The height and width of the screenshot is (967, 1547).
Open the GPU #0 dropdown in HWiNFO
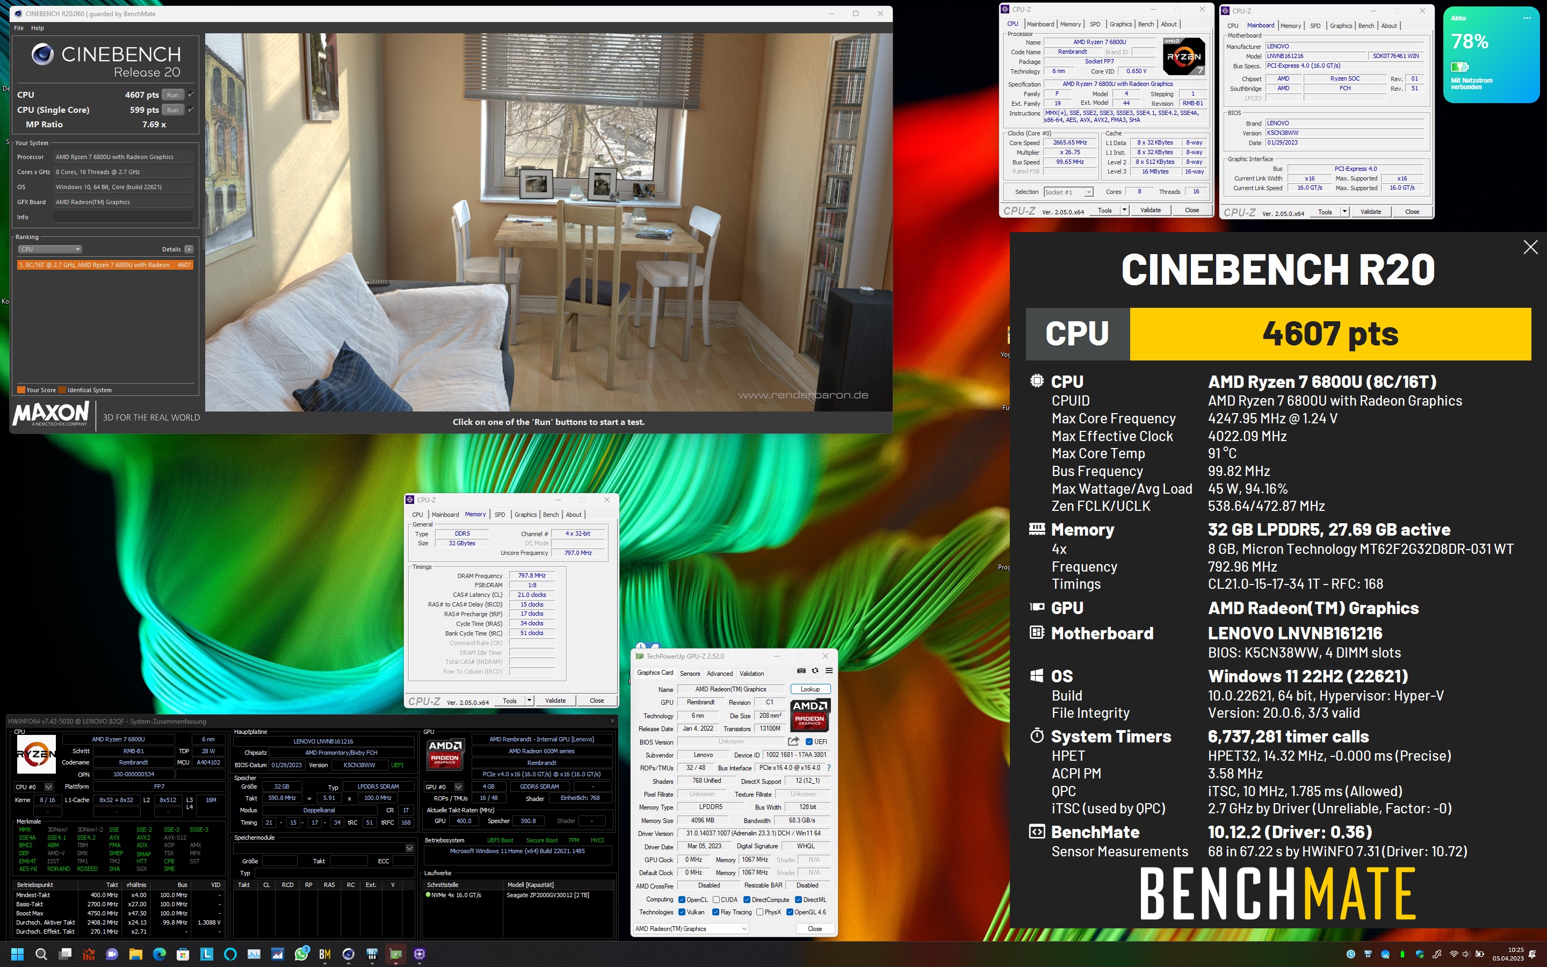[444, 786]
